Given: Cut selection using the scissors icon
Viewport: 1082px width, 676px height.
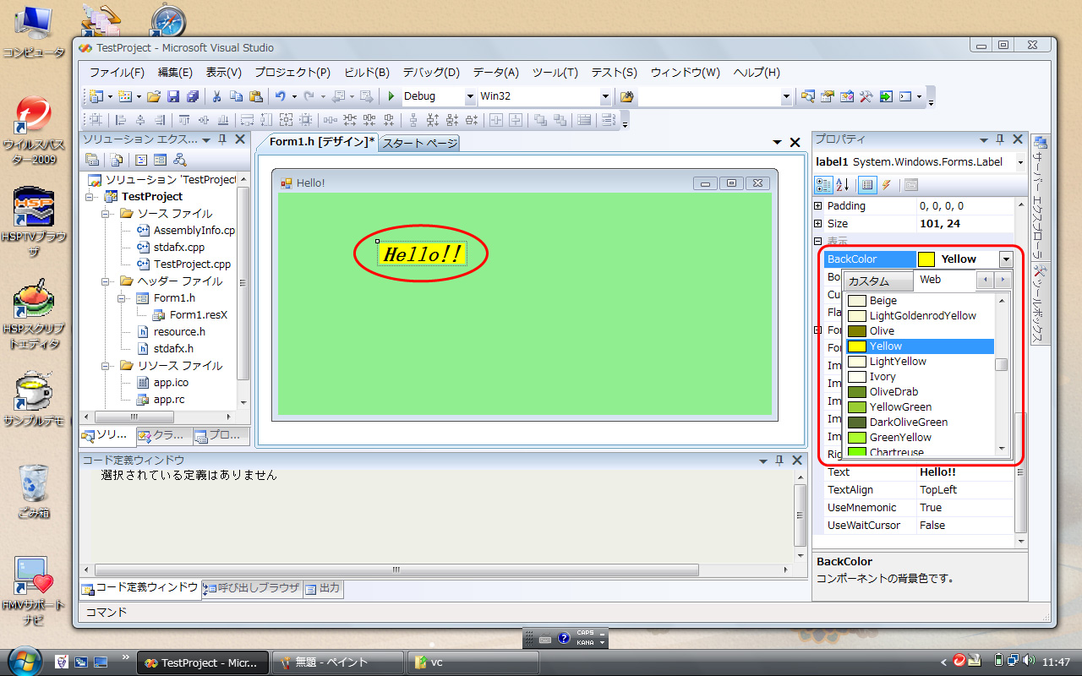Looking at the screenshot, I should coord(216,96).
